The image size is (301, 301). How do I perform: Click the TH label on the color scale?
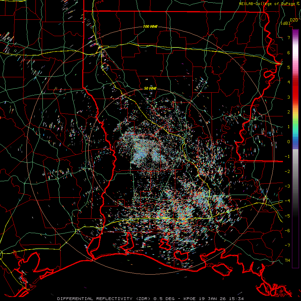[x=287, y=261]
